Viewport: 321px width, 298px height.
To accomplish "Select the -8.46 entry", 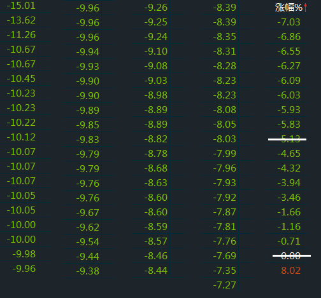I will pos(156,256).
